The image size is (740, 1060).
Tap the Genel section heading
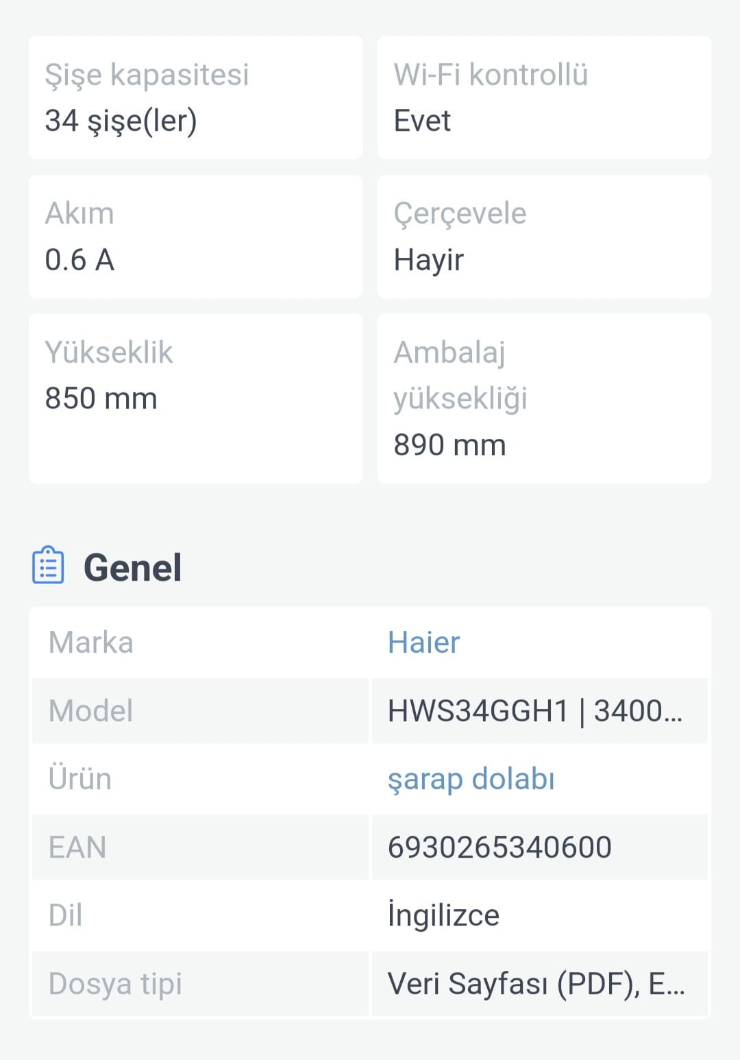tap(132, 568)
